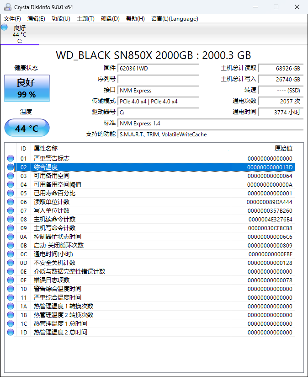This screenshot has height=377, width=308.
Task: Select the 综合温度 attribute row name
Action: pyautogui.click(x=46, y=167)
